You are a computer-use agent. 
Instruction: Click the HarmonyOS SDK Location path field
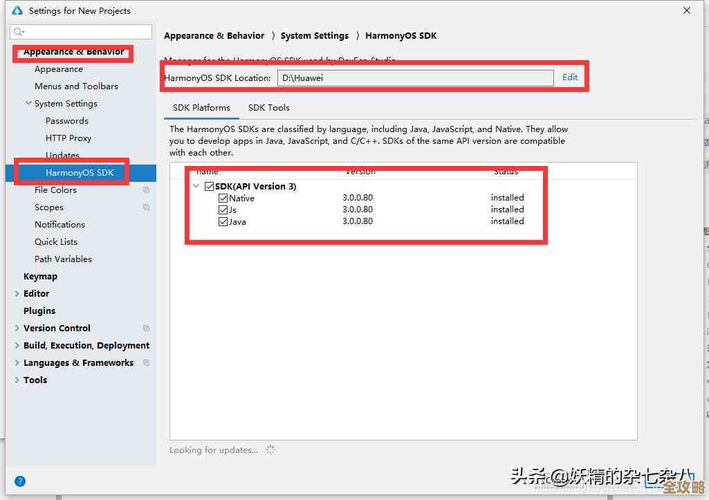pyautogui.click(x=415, y=78)
